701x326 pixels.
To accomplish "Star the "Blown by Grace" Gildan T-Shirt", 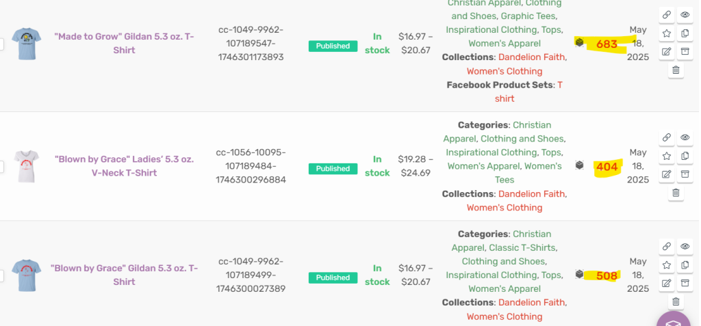I will [667, 264].
